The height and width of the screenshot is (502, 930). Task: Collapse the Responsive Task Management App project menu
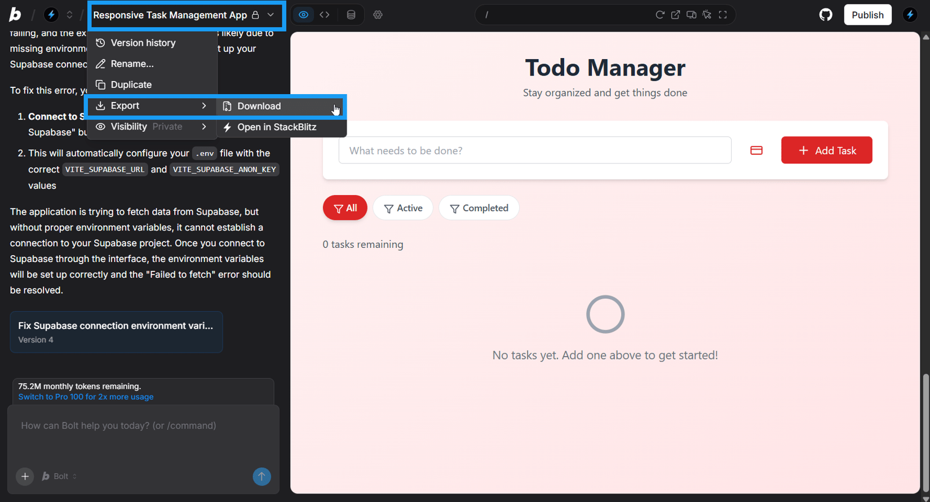184,15
